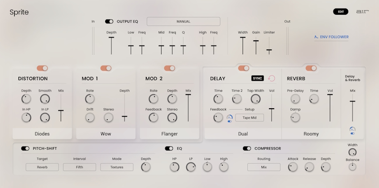
Task: Click the Width knob above Balance
Action: coord(352,152)
